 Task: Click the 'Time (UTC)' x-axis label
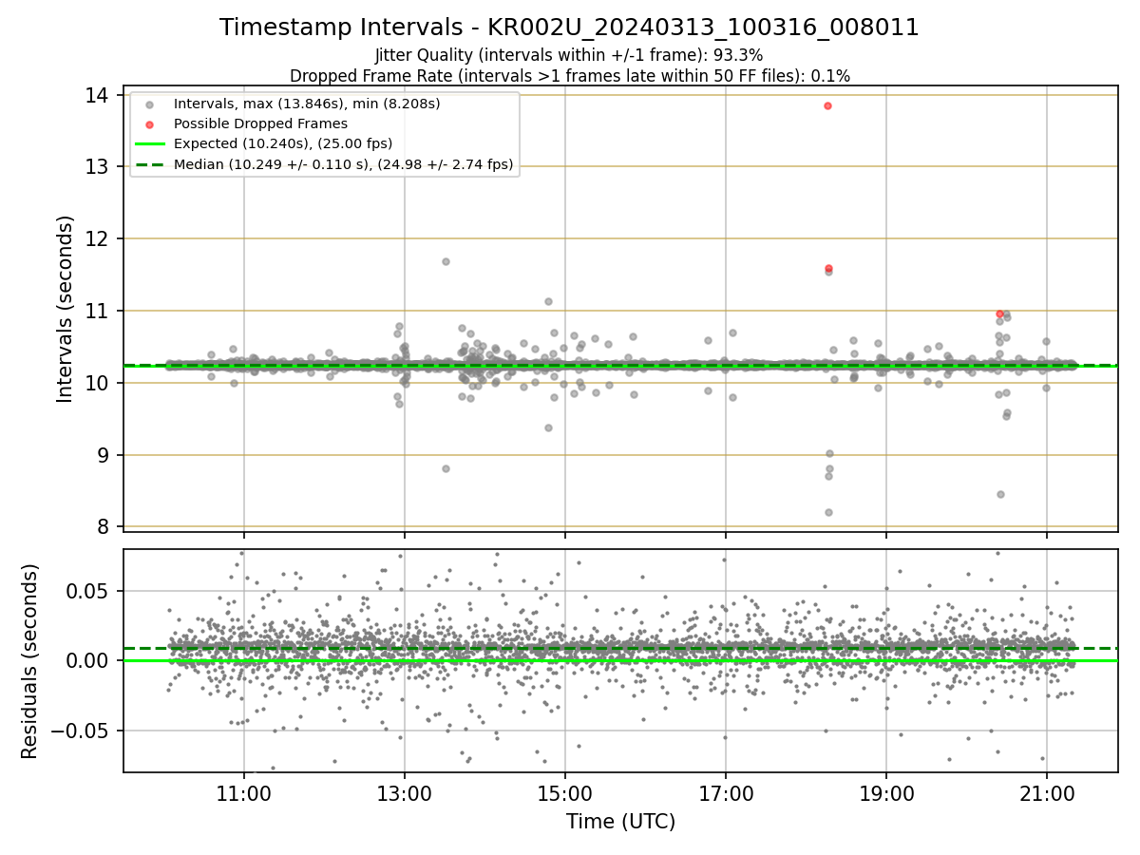pos(620,822)
